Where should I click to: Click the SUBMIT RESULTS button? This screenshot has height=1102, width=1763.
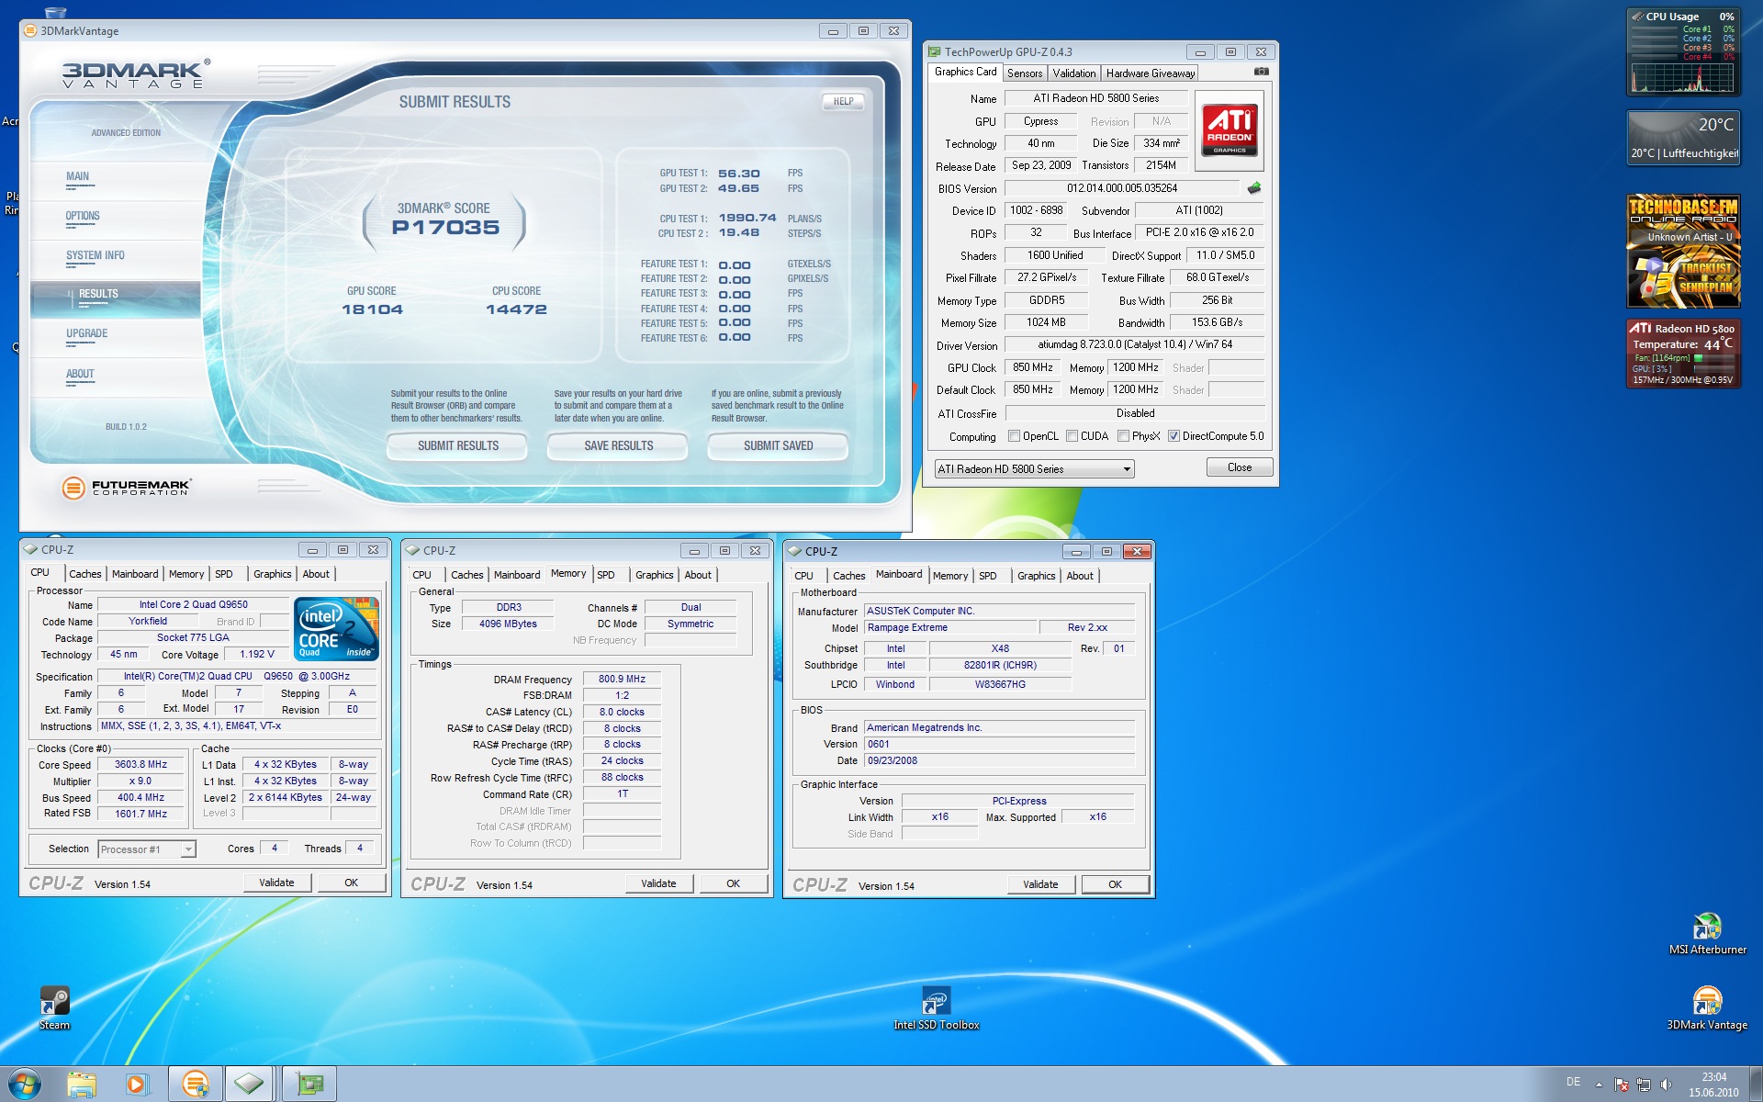click(457, 446)
